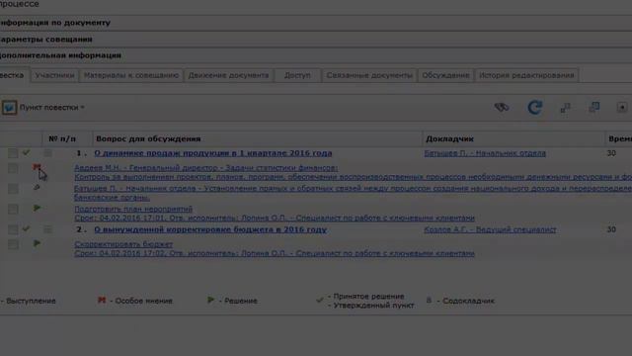The width and height of the screenshot is (632, 356).
Task: Click the speech icon in Батыщев speech row
Action: pos(37,187)
